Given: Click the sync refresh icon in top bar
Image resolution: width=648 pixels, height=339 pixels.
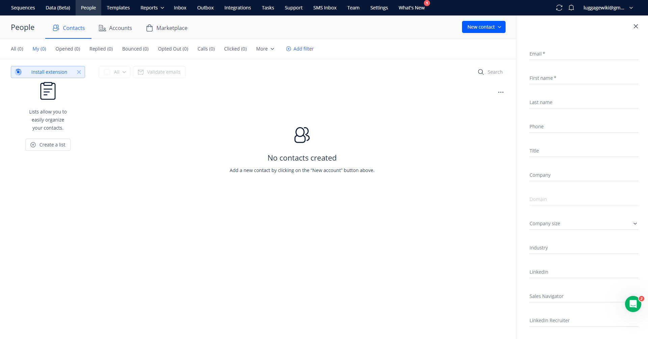Looking at the screenshot, I should pyautogui.click(x=559, y=8).
